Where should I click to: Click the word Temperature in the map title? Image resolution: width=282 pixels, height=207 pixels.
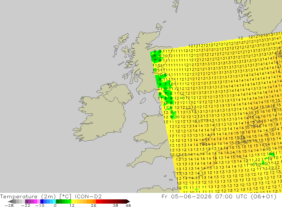[x=19, y=196]
